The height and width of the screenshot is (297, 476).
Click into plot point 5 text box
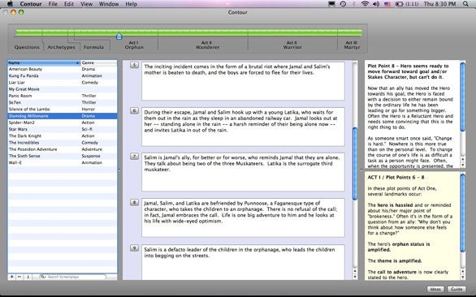point(243,81)
